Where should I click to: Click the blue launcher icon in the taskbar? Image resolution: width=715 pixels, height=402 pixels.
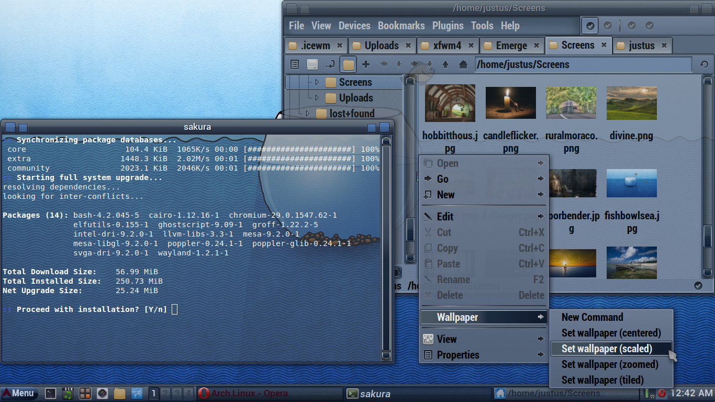[137, 393]
